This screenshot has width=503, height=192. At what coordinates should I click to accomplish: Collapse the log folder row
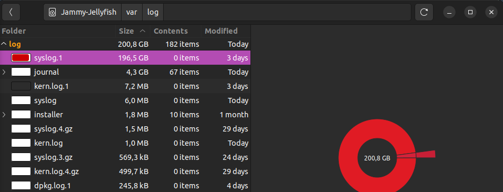[x=4, y=44]
